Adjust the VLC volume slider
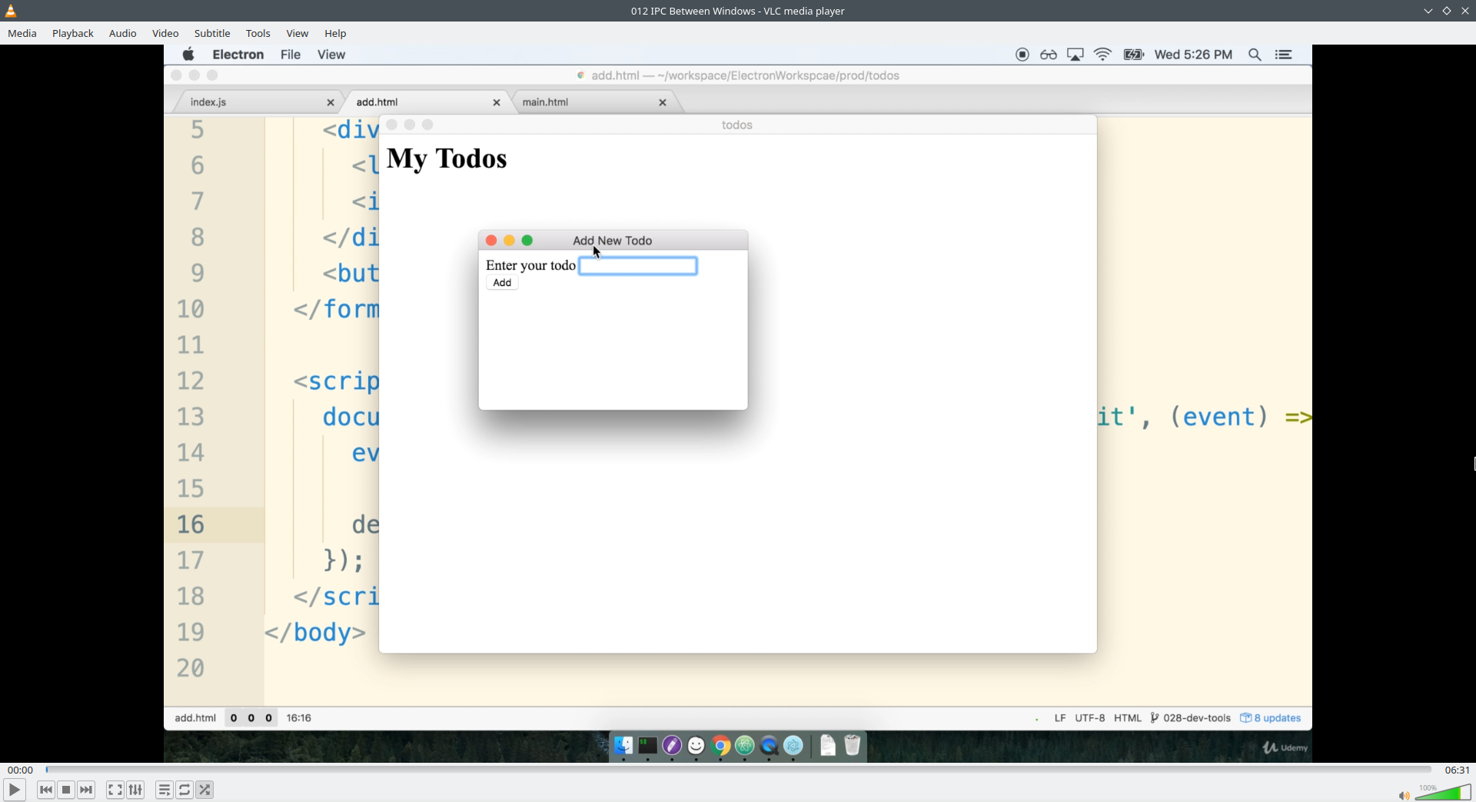Screen dimensions: 1476x802 coord(1443,793)
